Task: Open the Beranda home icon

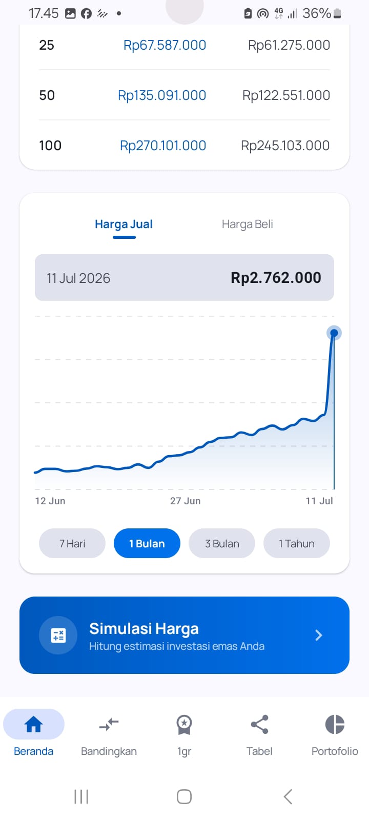Action: [33, 724]
